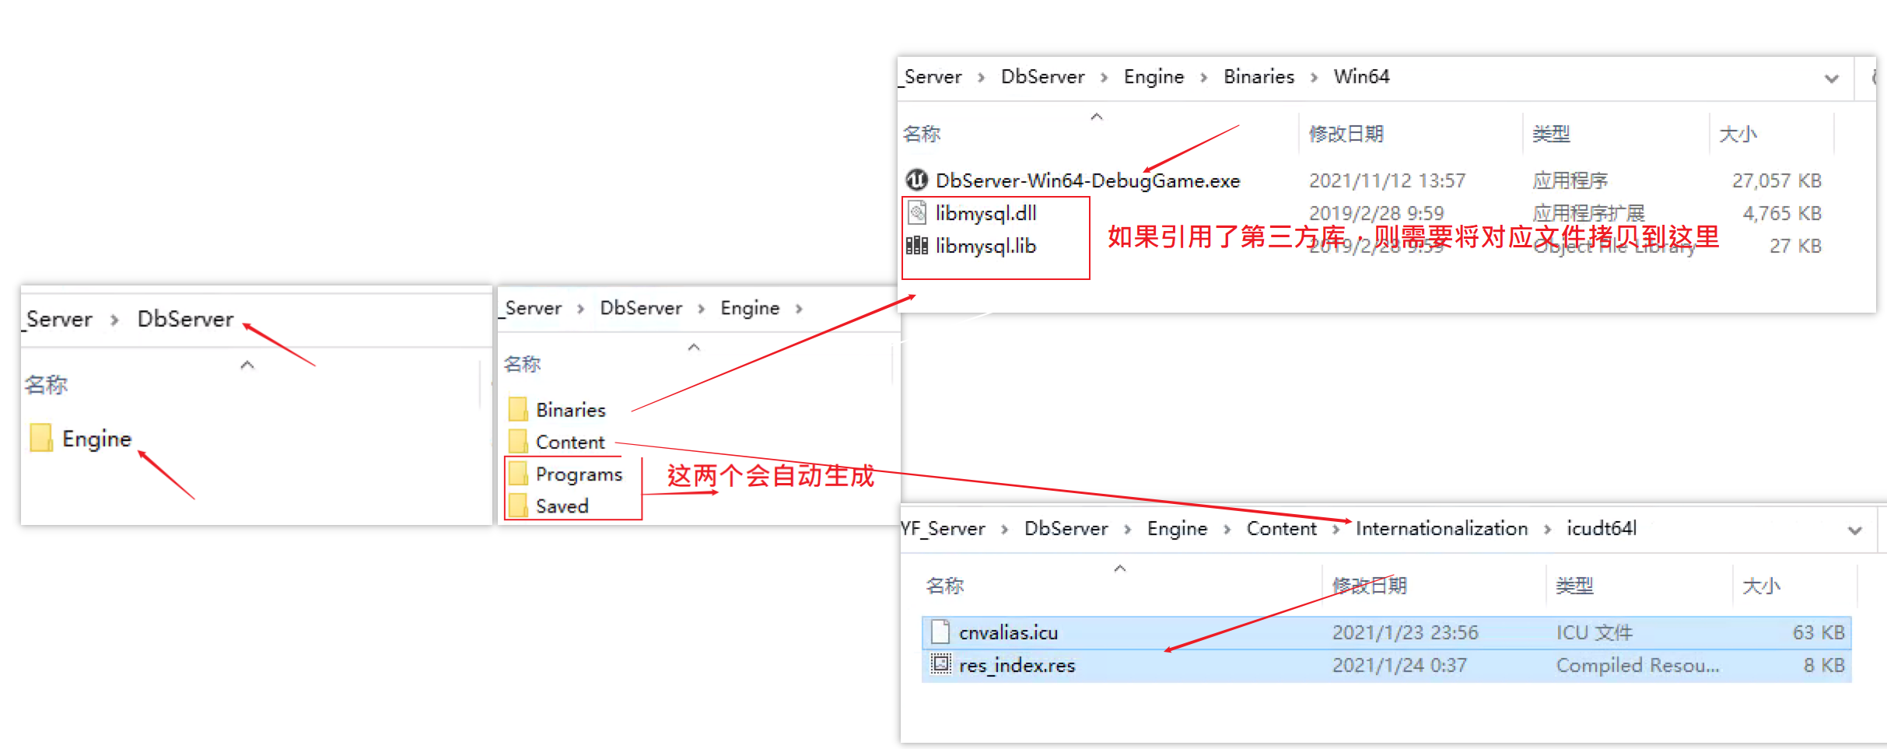This screenshot has height=749, width=1887.
Task: Click the libmysql.lib library file icon
Action: [917, 246]
